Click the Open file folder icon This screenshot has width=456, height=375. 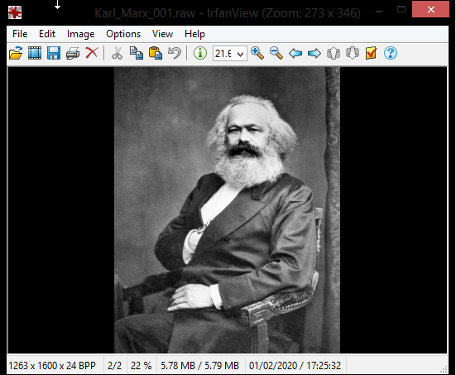pos(16,53)
